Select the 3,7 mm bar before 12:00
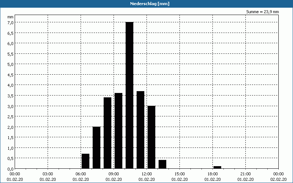 [141, 130]
